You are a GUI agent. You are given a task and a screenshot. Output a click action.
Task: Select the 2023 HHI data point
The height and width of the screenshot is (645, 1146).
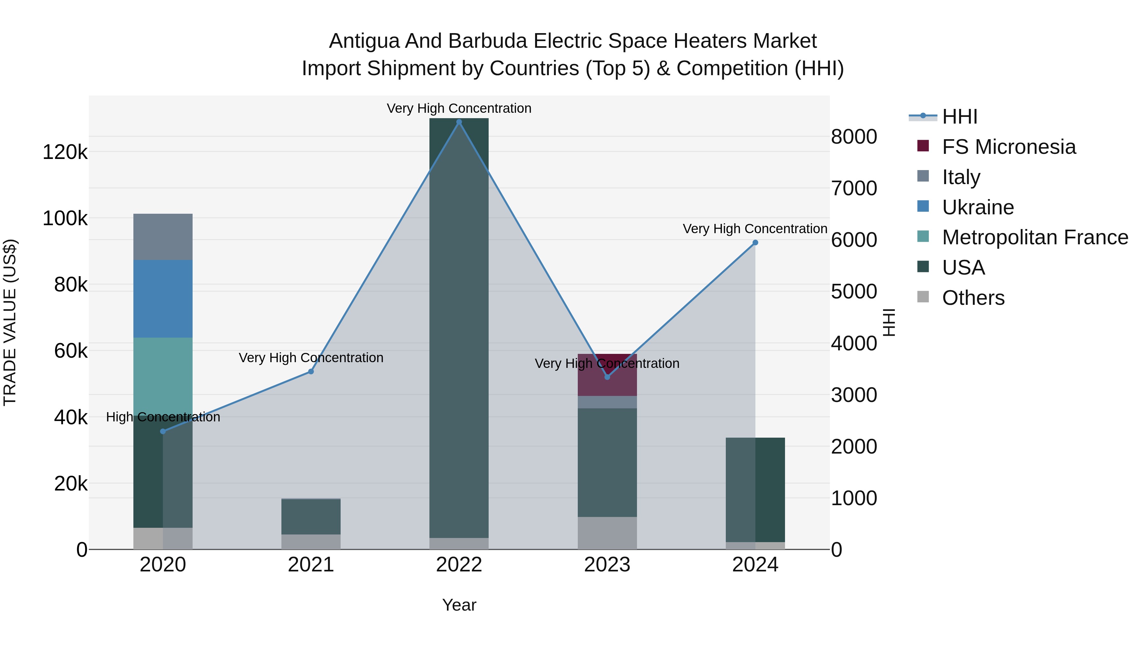click(607, 377)
